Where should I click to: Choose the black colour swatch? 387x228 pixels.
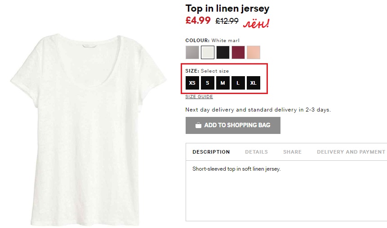tap(223, 52)
